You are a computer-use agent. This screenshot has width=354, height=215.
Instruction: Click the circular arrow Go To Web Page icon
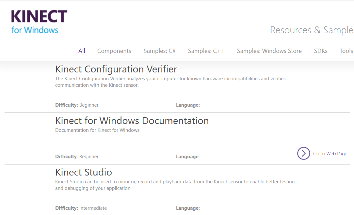pyautogui.click(x=303, y=153)
